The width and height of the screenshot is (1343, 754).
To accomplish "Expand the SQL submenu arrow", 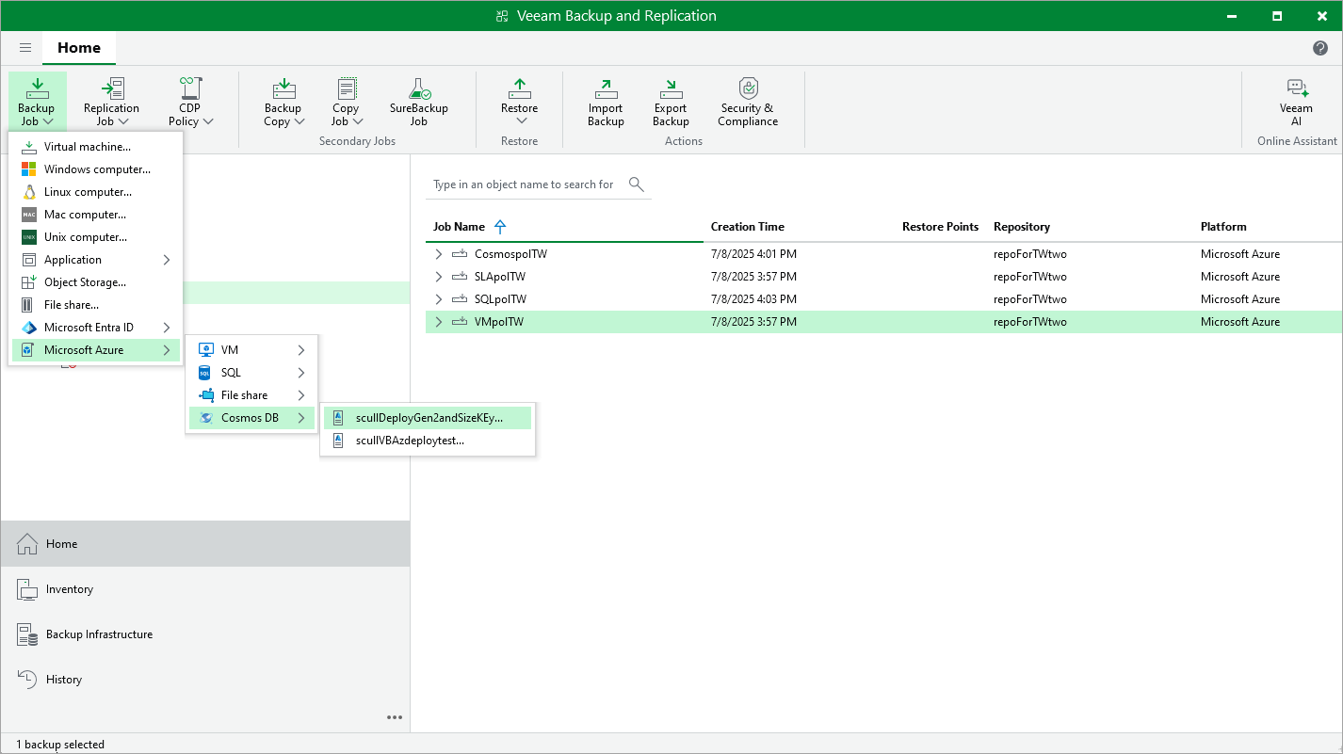I will point(301,373).
